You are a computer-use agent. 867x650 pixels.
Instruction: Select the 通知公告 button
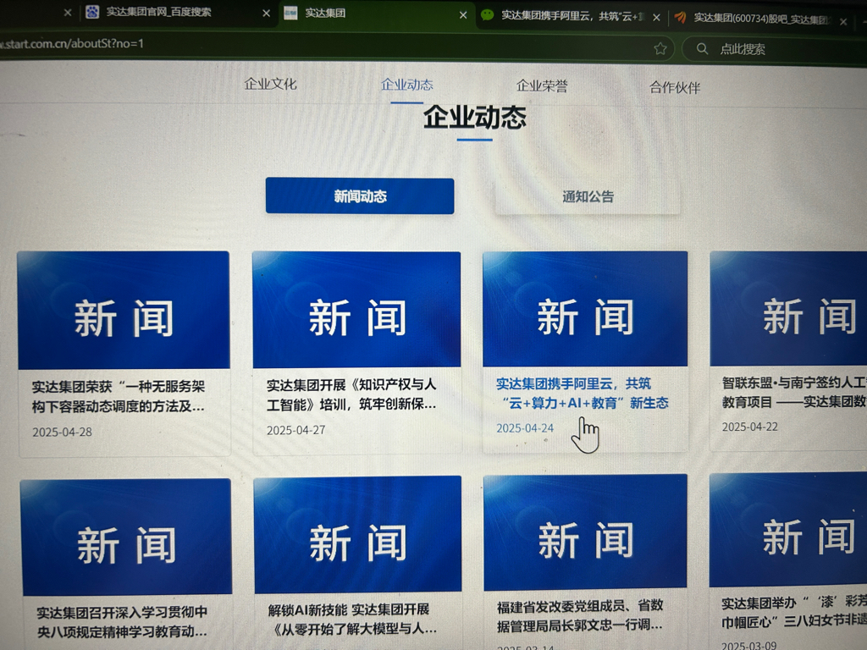588,196
